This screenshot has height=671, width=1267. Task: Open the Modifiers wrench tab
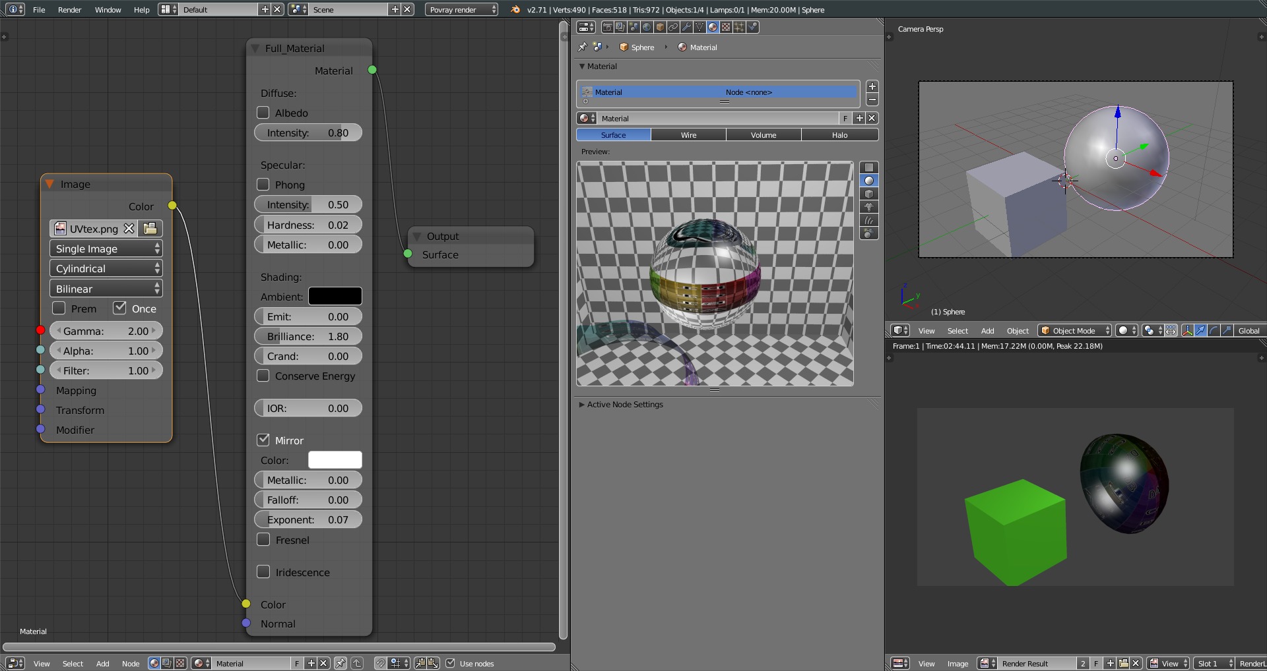[686, 27]
